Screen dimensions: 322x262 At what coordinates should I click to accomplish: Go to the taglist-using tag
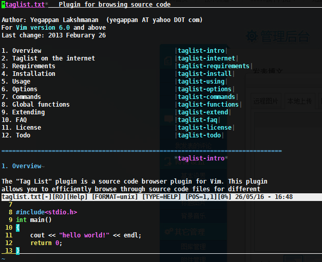click(x=201, y=82)
